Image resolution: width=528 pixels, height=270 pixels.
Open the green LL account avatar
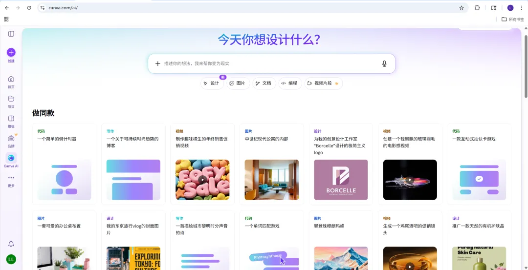pyautogui.click(x=11, y=259)
